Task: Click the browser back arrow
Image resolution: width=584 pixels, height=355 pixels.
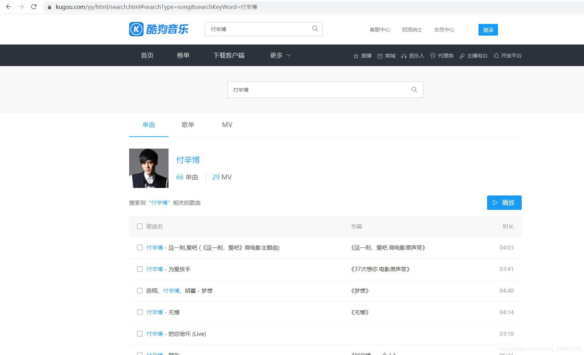Action: point(9,7)
